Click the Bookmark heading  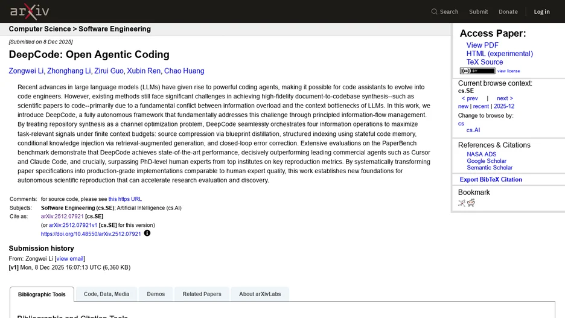(474, 192)
